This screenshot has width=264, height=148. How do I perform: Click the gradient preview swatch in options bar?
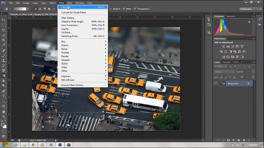[x=20, y=9]
